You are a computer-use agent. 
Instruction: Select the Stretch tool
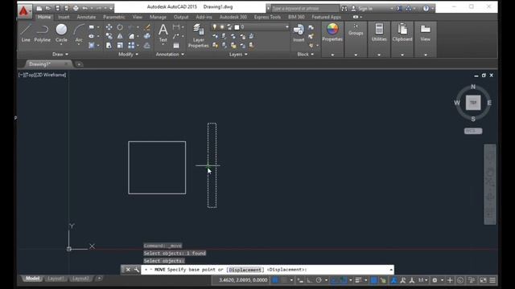click(x=109, y=46)
